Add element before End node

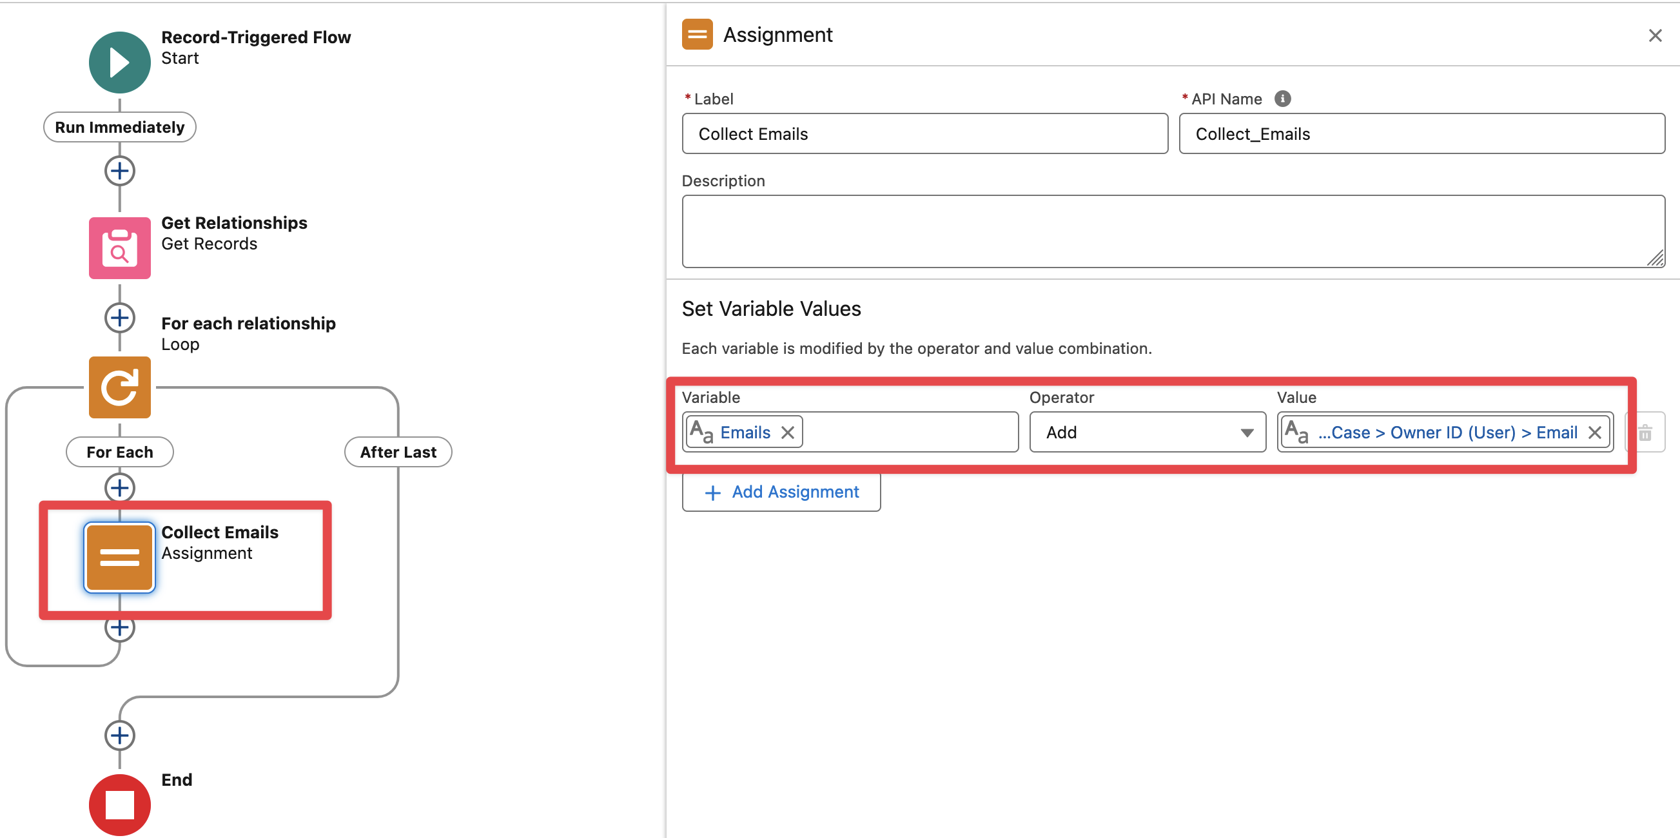(x=119, y=735)
